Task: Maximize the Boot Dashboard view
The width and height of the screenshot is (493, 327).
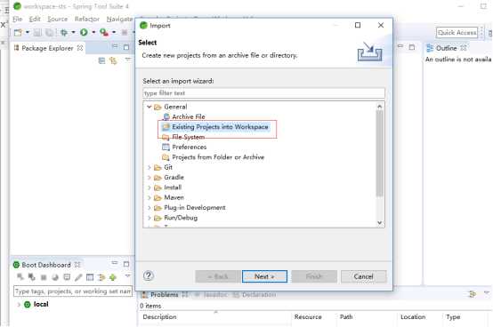Action: [x=126, y=264]
